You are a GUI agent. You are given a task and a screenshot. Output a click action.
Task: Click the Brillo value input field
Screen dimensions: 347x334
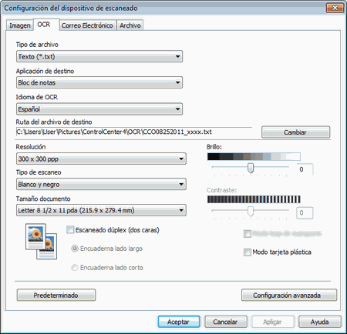[x=305, y=169]
